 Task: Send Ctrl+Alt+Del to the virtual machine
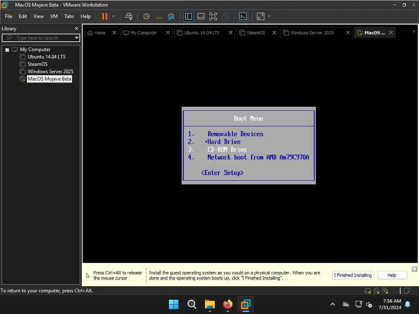coord(129,16)
